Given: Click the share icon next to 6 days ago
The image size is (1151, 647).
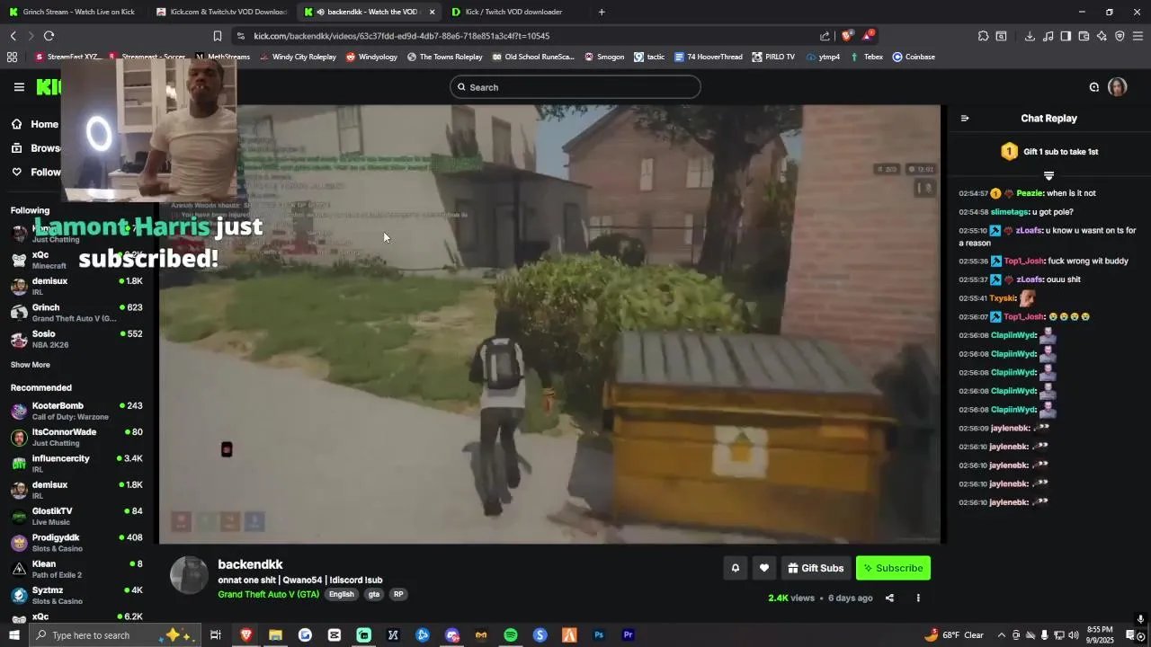Looking at the screenshot, I should click(x=889, y=598).
